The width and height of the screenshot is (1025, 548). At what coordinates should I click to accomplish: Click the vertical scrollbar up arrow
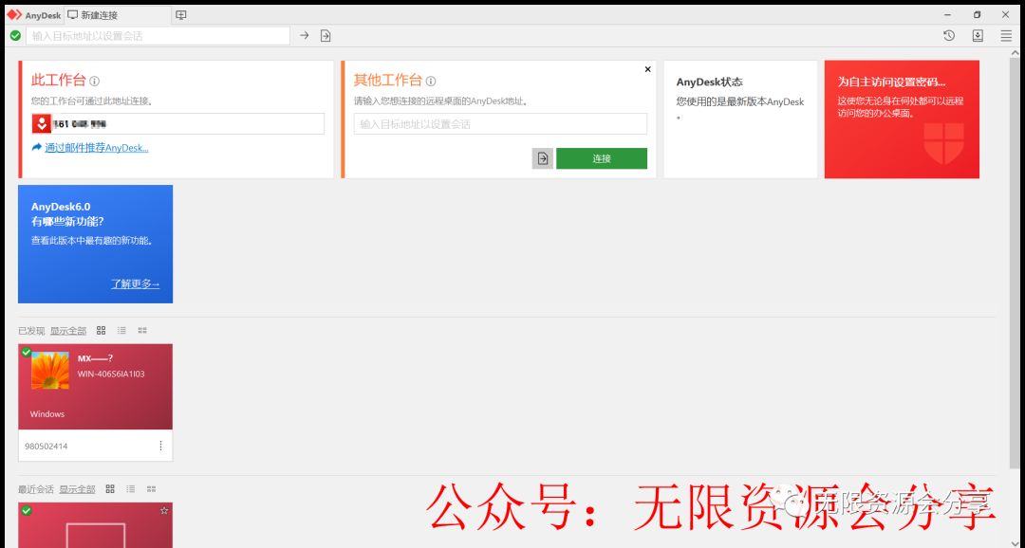point(1015,53)
